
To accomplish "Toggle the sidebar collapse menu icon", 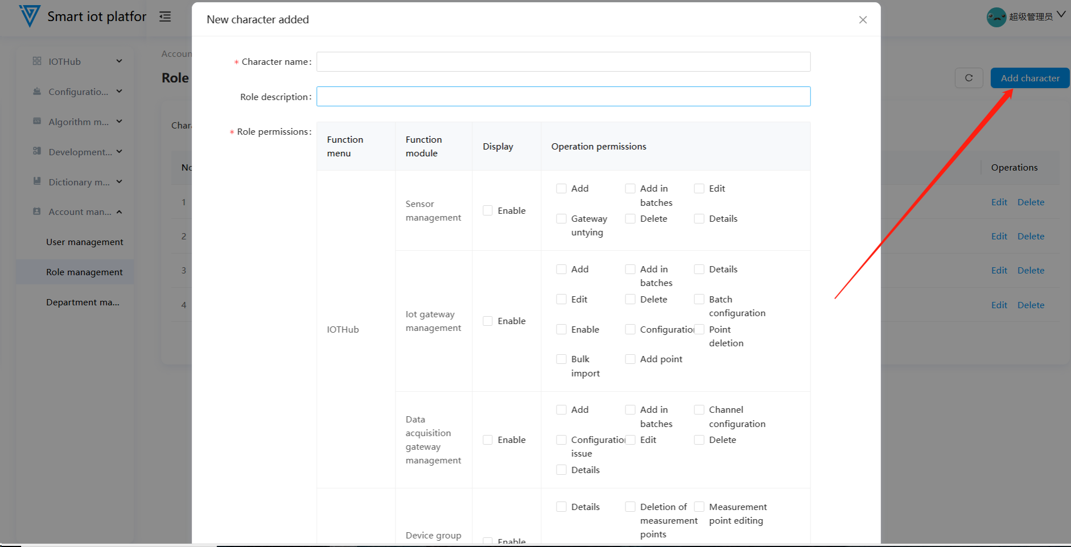I will [x=165, y=16].
